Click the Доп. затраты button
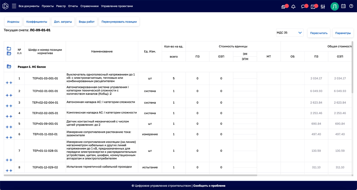This screenshot has width=357, height=190. 63,22
